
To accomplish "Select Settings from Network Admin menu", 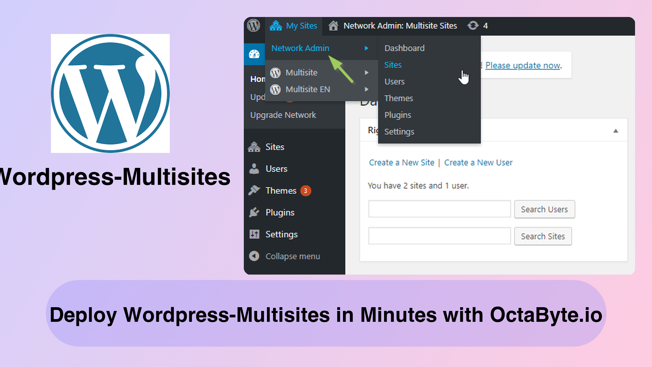I will [x=399, y=131].
